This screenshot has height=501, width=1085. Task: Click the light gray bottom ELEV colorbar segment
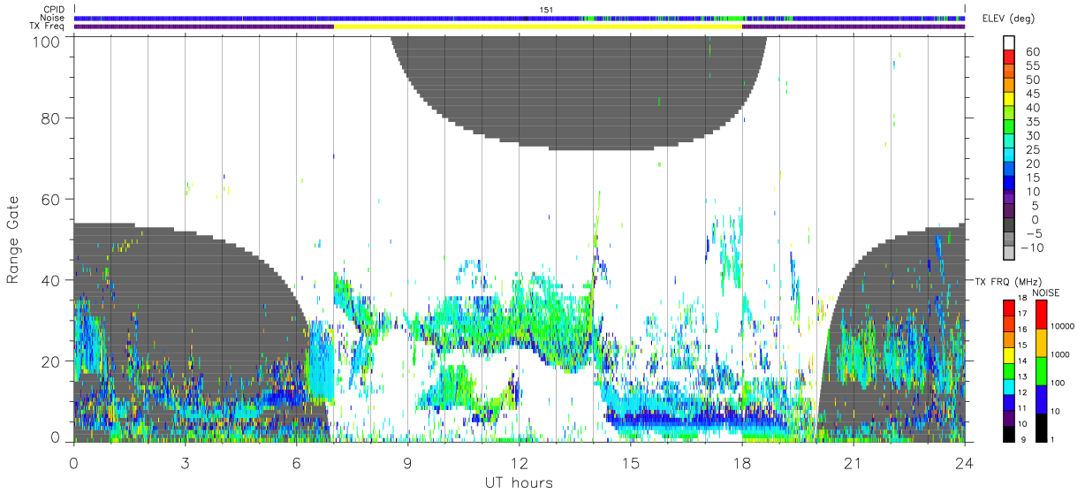pos(1010,254)
